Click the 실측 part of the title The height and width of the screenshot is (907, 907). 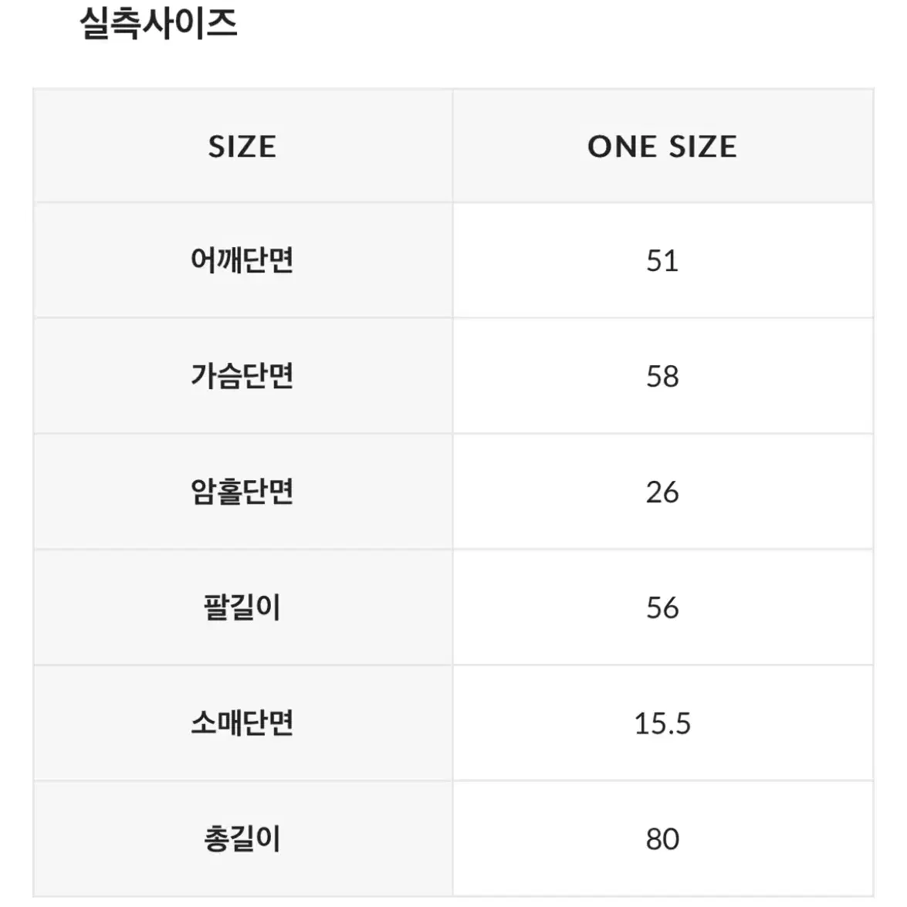point(110,24)
